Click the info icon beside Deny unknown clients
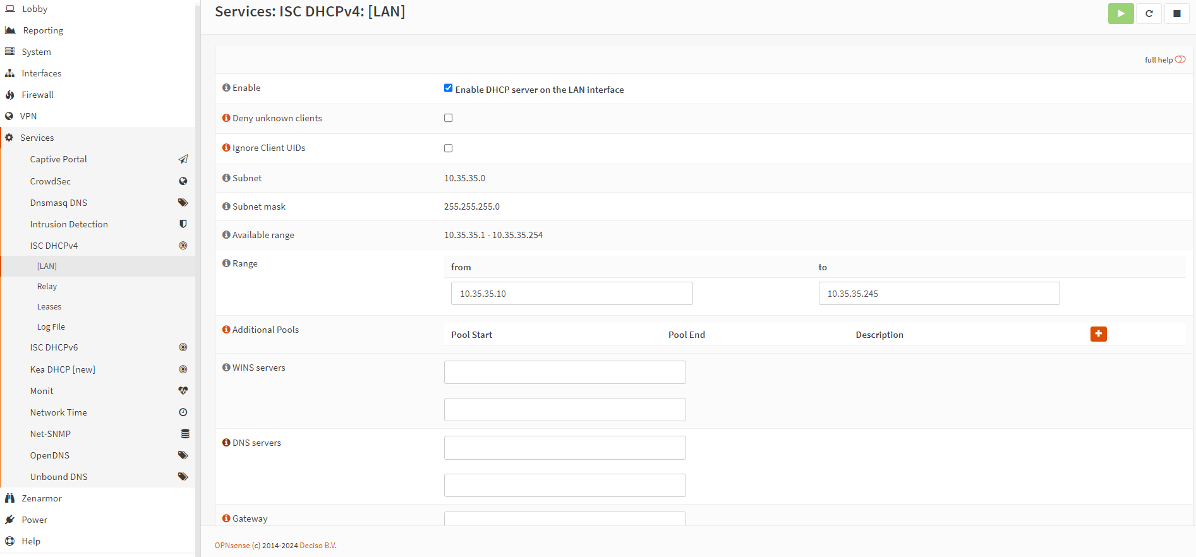Viewport: 1196px width, 557px height. pos(226,118)
